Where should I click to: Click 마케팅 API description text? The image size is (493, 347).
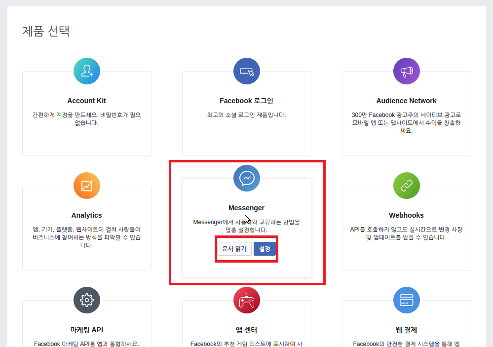(86, 344)
